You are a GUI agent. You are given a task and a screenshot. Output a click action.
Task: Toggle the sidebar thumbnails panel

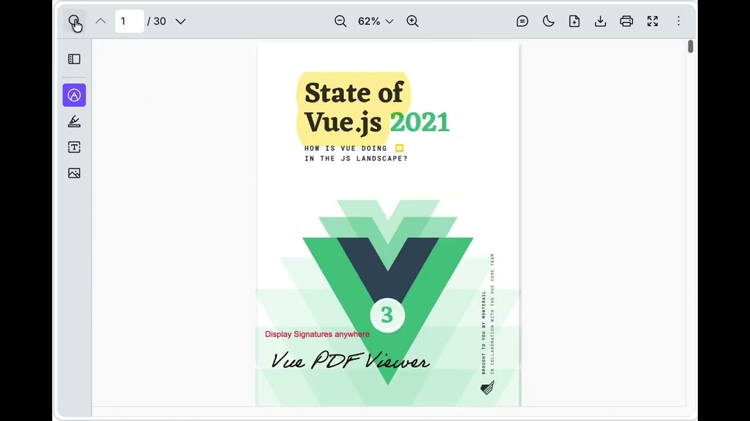tap(74, 59)
